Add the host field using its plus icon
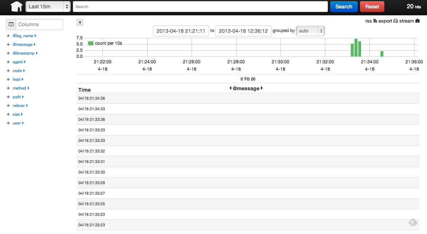The image size is (427, 234). click(x=8, y=79)
